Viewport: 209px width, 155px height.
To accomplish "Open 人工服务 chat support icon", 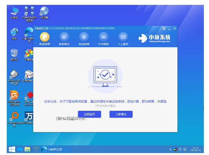I will (x=123, y=37).
